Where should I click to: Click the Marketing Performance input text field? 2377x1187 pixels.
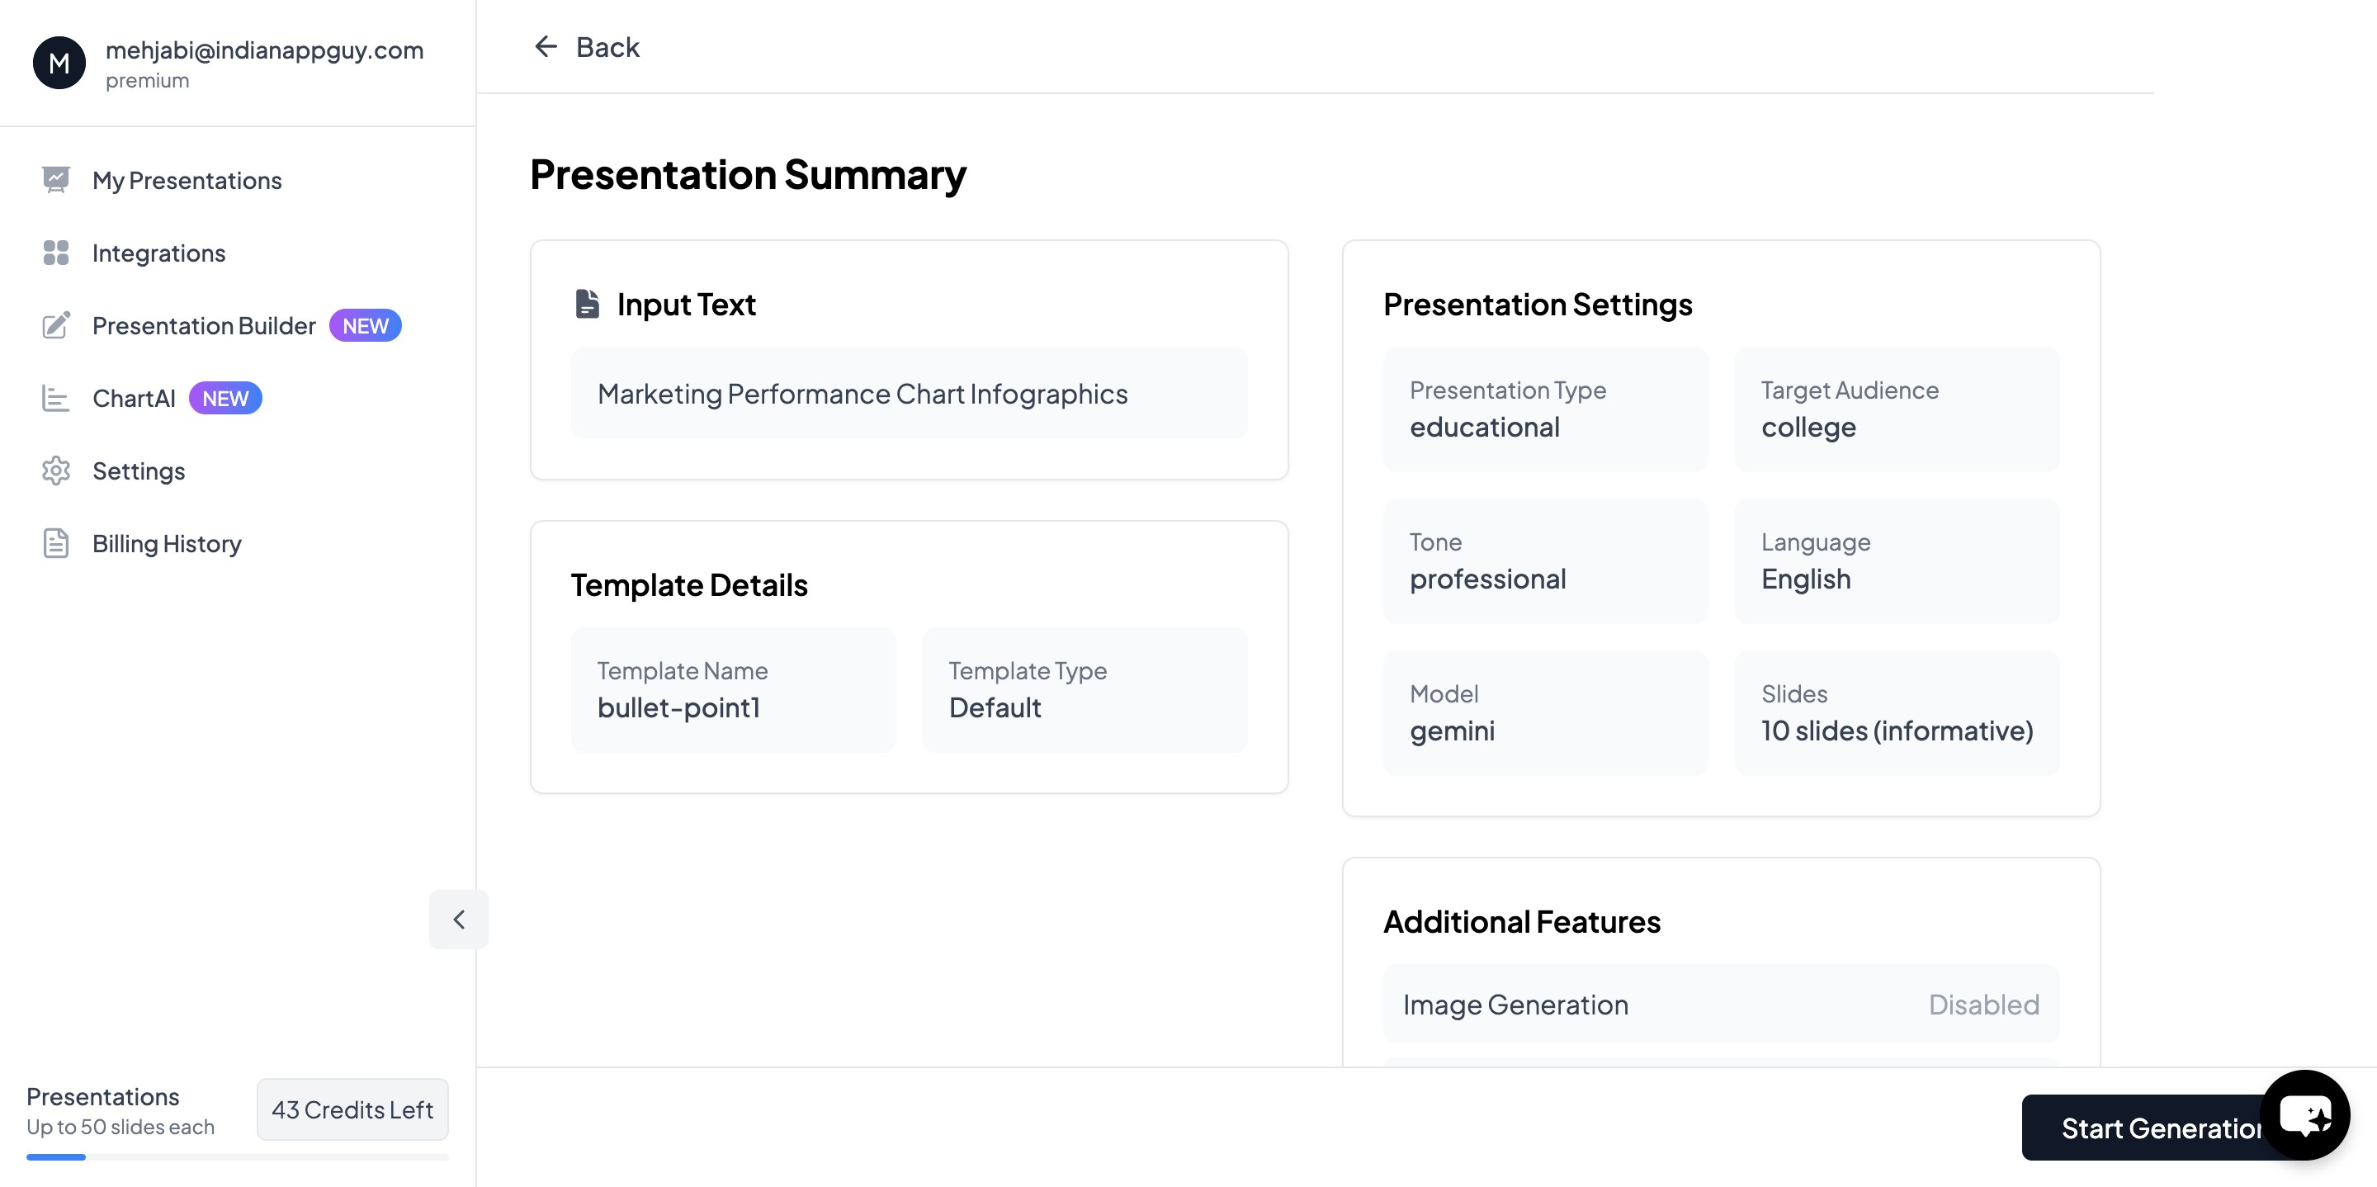pos(909,394)
